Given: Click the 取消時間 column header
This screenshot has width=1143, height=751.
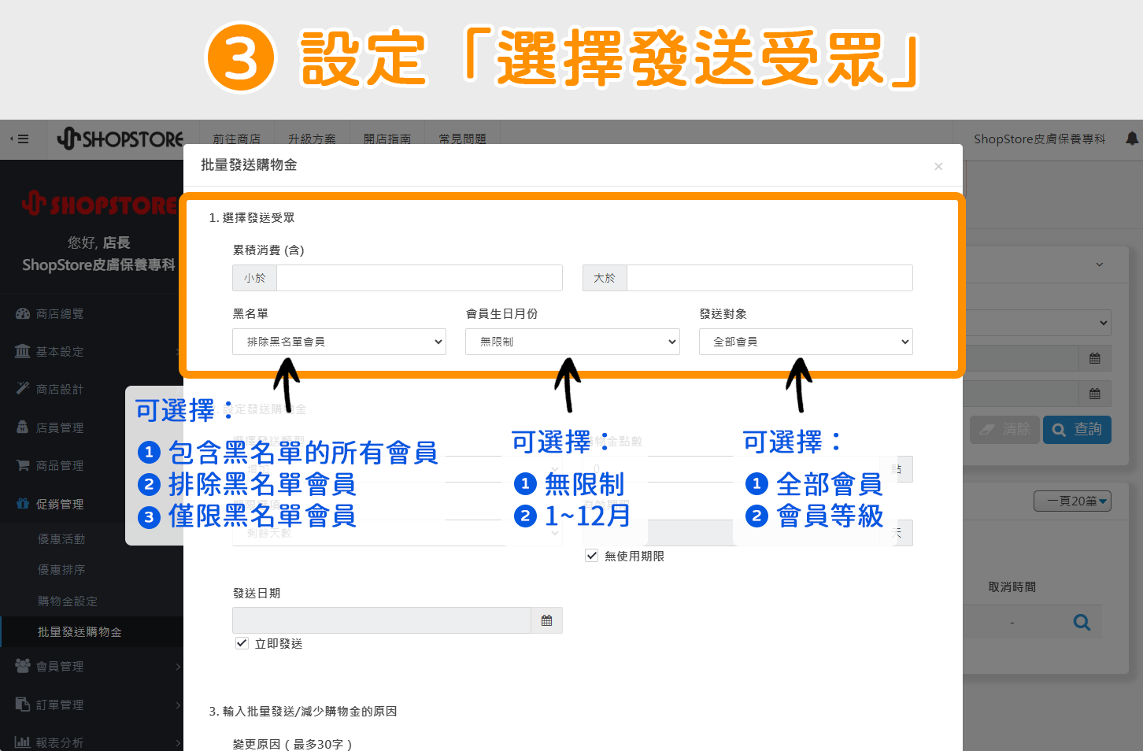Looking at the screenshot, I should [1012, 587].
